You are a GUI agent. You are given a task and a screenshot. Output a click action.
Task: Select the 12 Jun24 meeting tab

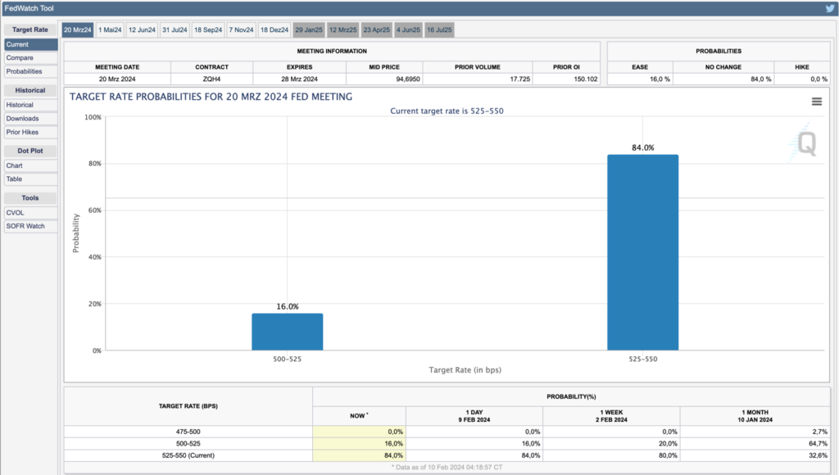click(x=142, y=30)
